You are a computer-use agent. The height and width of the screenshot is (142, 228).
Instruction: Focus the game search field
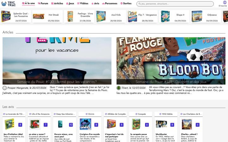pyautogui.click(x=175, y=4)
